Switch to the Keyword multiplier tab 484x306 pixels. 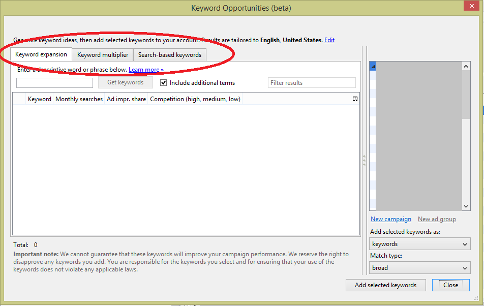(x=103, y=55)
